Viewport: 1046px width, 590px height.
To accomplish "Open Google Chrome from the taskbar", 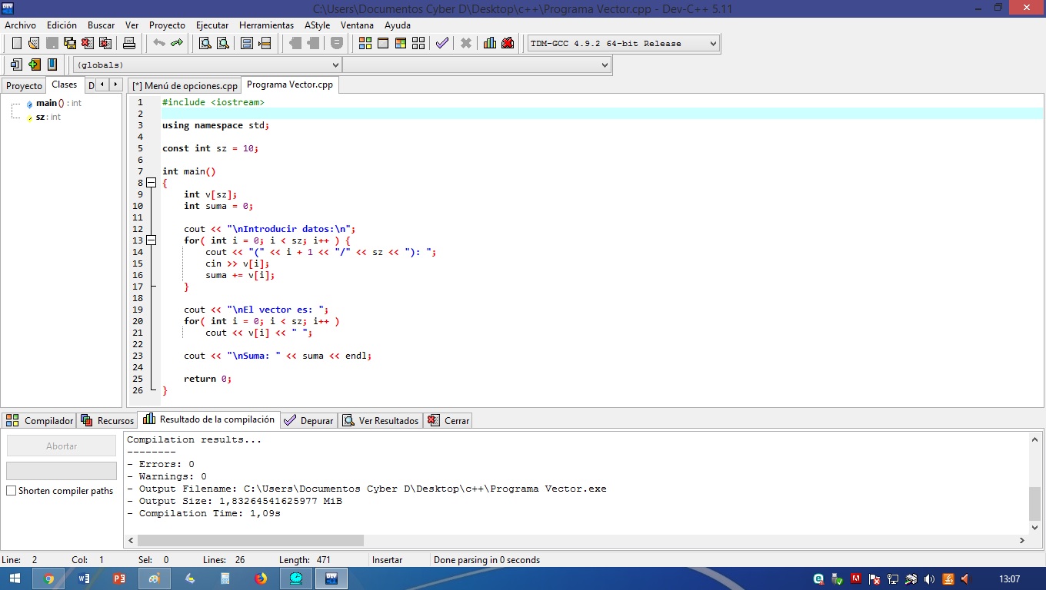I will pyautogui.click(x=48, y=578).
